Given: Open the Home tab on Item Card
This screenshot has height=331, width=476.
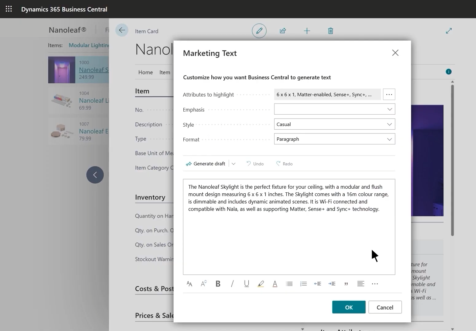Looking at the screenshot, I should click(x=146, y=72).
